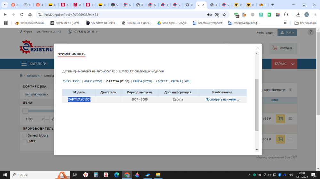
Task: Click the price slider left handle
Action: [x=25, y=111]
